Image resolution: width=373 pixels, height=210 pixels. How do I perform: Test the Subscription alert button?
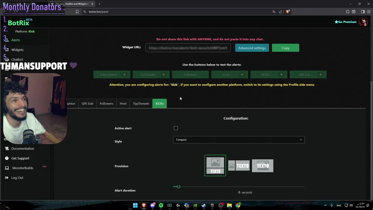(112, 75)
